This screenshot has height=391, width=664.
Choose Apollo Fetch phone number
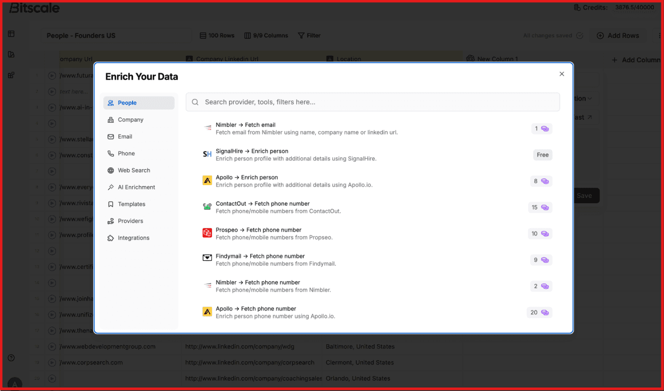coord(377,312)
